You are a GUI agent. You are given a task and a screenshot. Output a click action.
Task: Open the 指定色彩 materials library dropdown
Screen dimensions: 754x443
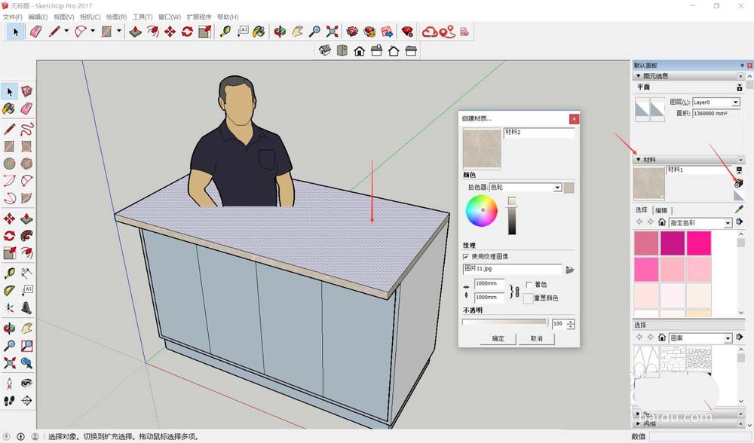click(728, 223)
